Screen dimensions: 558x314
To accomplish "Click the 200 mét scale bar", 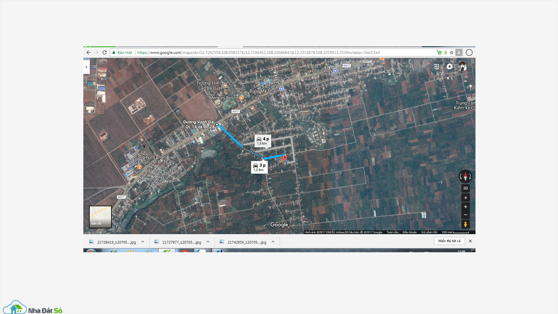I will (455, 232).
